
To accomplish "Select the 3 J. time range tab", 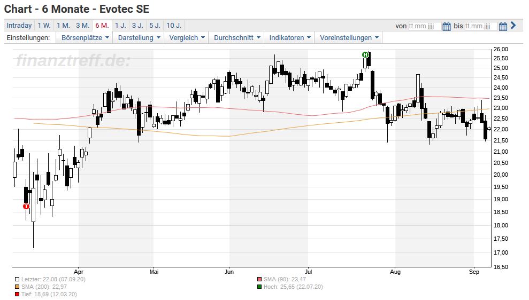I will pyautogui.click(x=137, y=26).
